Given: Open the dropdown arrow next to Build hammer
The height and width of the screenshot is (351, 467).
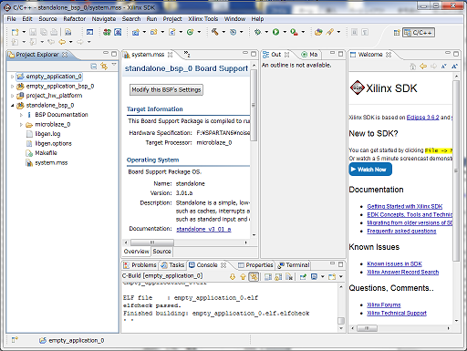Looking at the screenshot, I should click(x=223, y=32).
